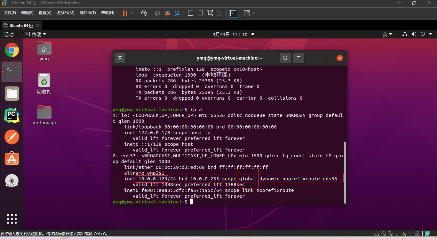Click the console view toolbar icon
The image size is (437, 239).
click(x=233, y=13)
